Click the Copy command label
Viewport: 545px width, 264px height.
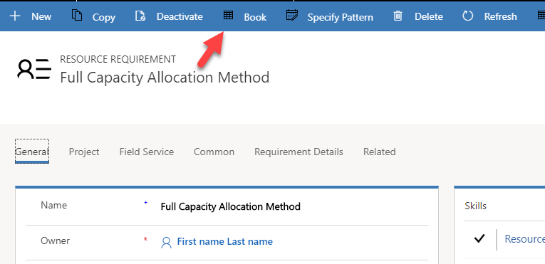point(103,17)
